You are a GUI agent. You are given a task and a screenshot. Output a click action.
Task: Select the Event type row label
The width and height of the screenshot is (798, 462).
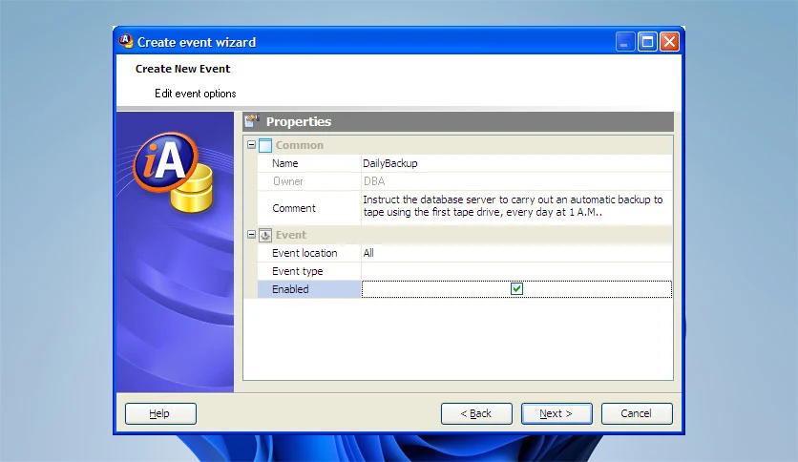[x=309, y=271]
